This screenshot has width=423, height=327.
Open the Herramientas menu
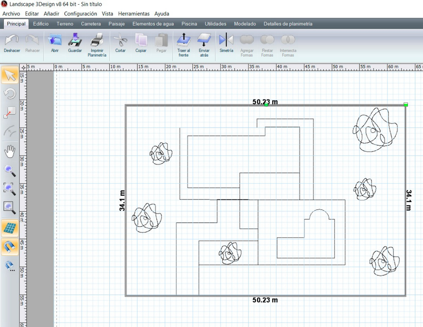tap(133, 14)
